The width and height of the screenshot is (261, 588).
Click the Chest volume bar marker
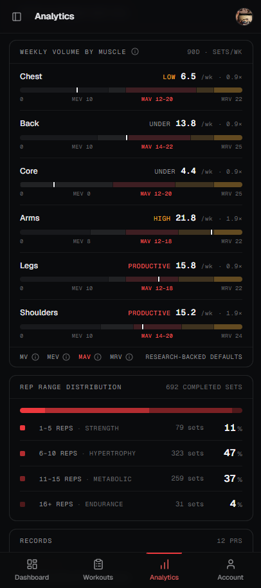[x=77, y=90]
